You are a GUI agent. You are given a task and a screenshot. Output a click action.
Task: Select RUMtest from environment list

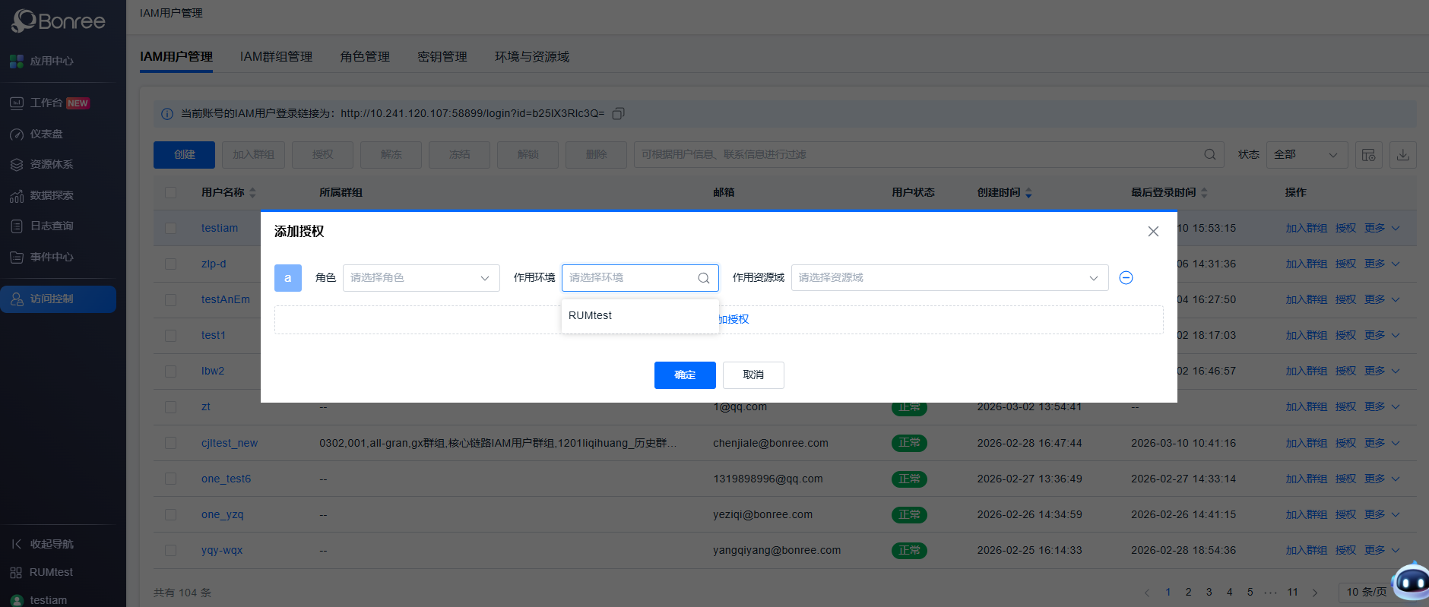(640, 315)
